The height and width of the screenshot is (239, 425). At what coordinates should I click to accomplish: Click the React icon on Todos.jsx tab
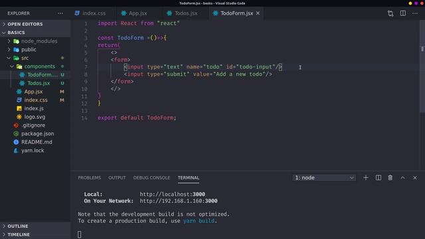click(169, 13)
